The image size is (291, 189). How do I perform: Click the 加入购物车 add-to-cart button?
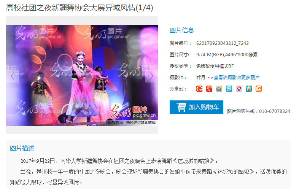click(x=196, y=107)
